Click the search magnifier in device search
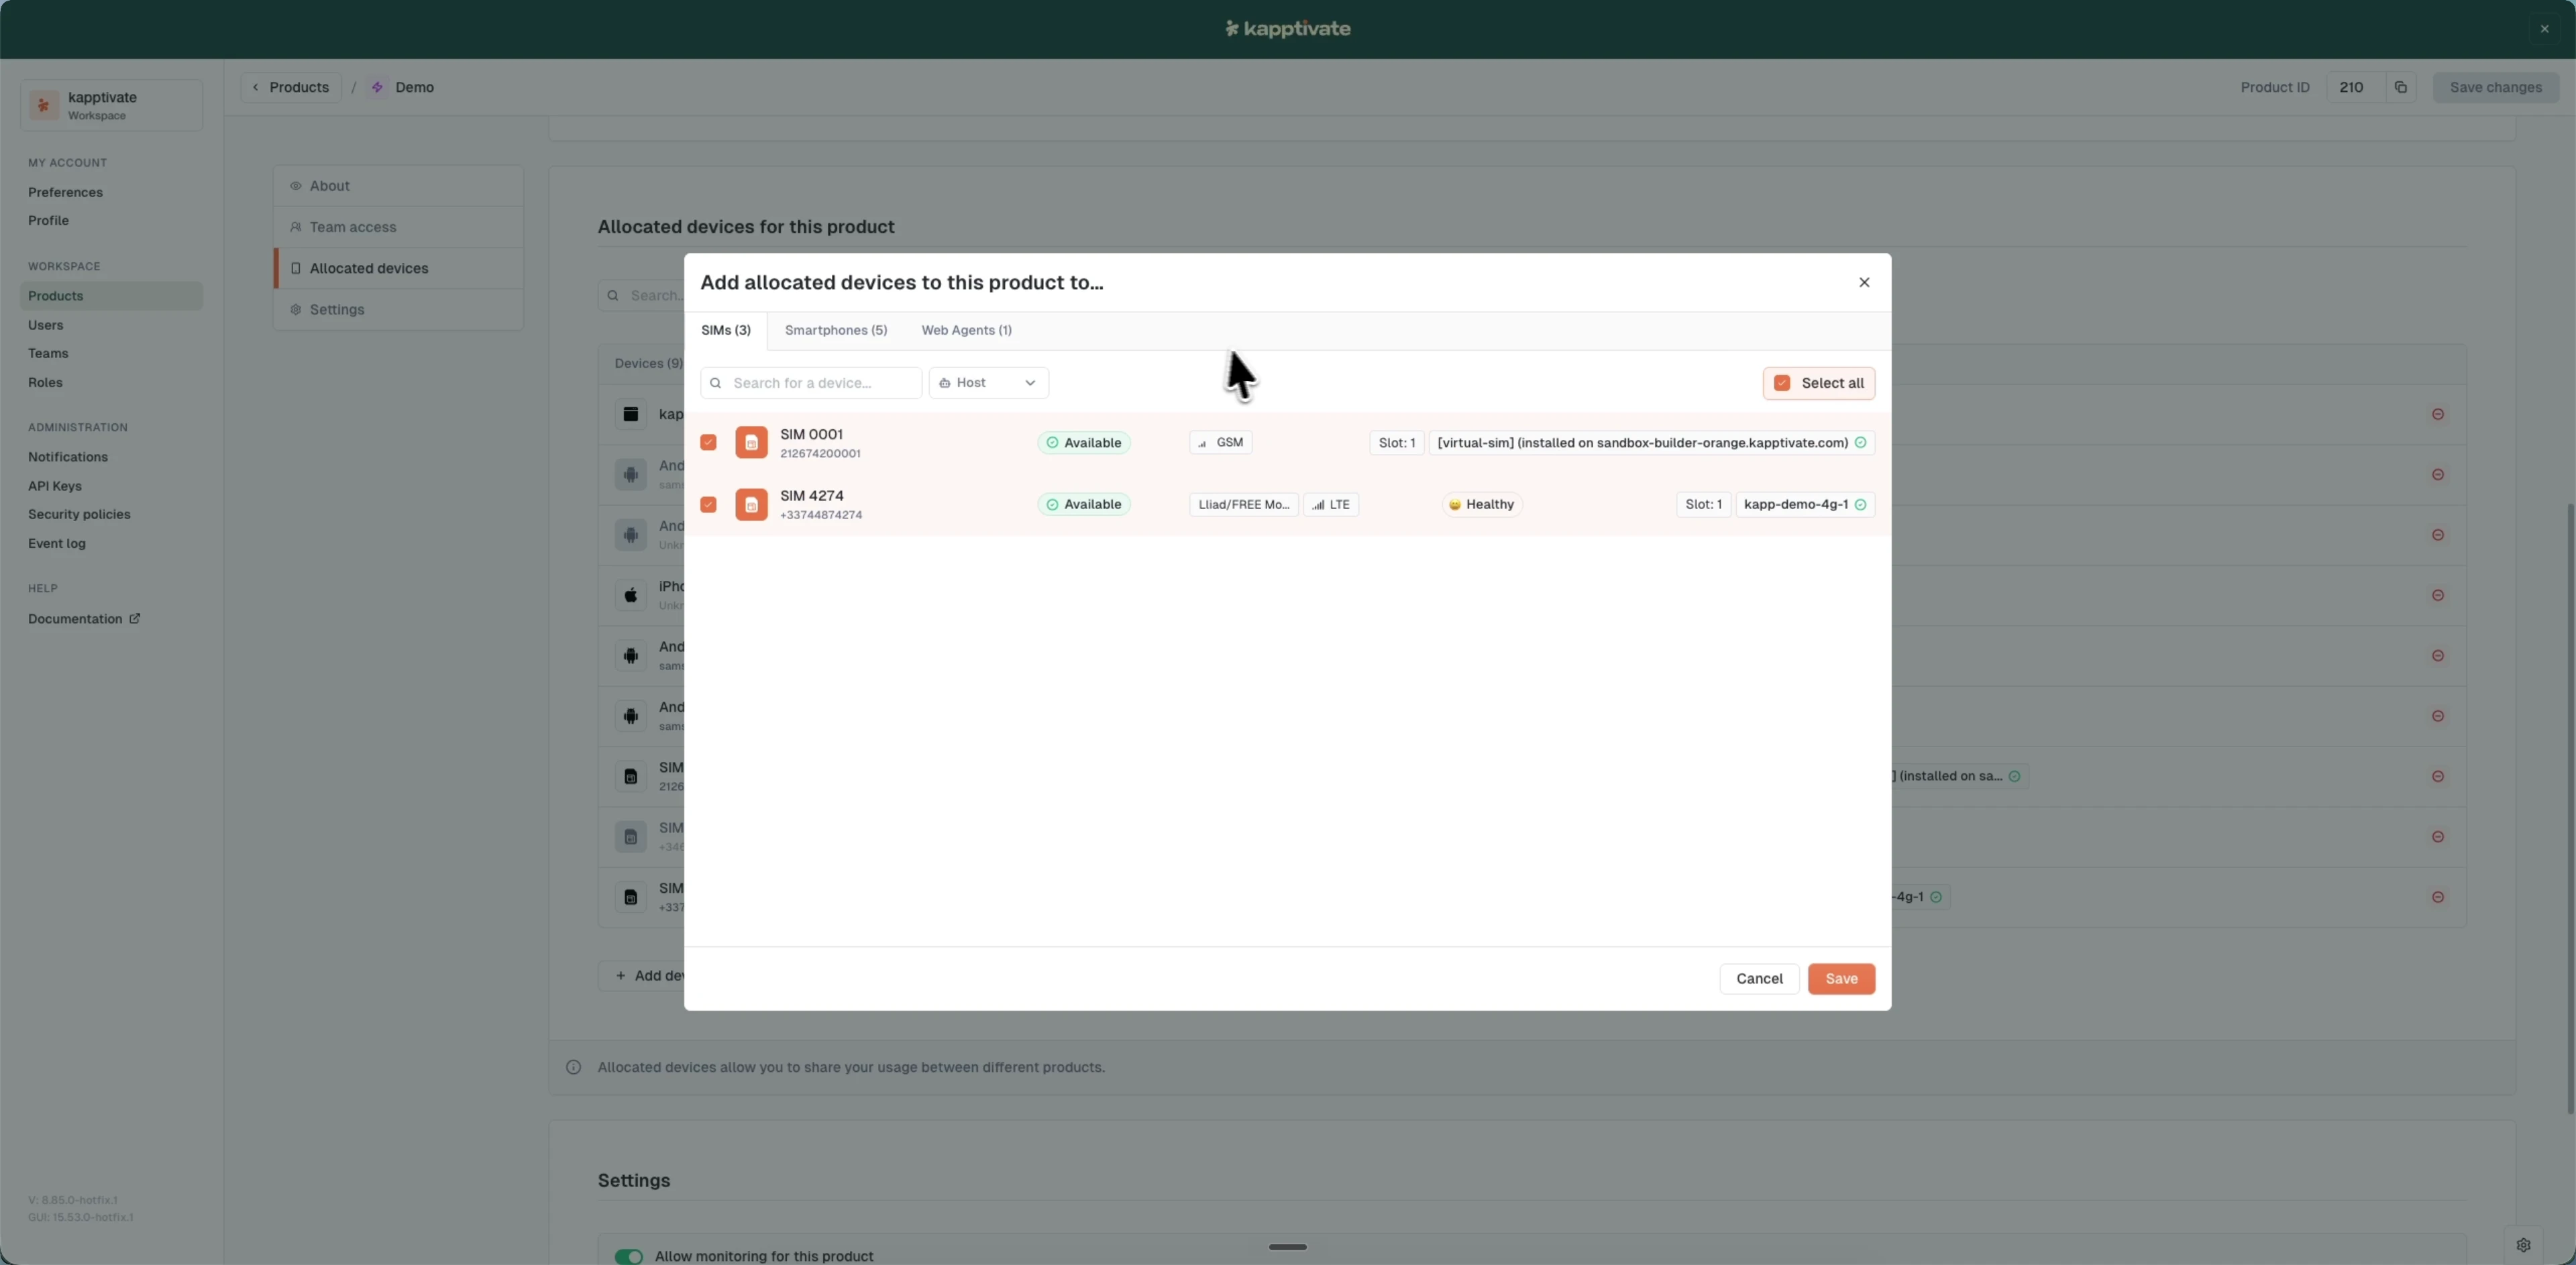 coord(716,383)
